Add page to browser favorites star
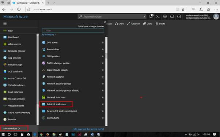Image resolution: width=220 pixels, height=137 pixels. point(183,9)
